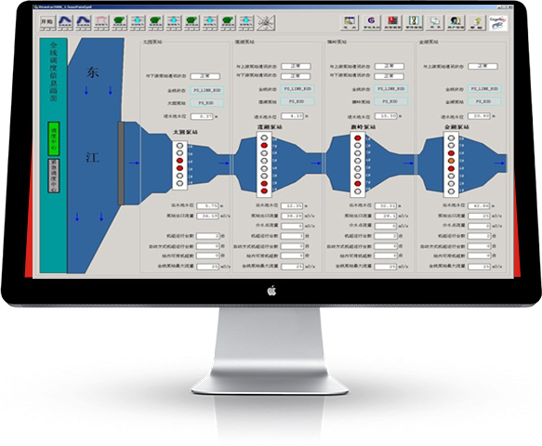Open the help question-mark icon
The image size is (542, 446).
477,23
